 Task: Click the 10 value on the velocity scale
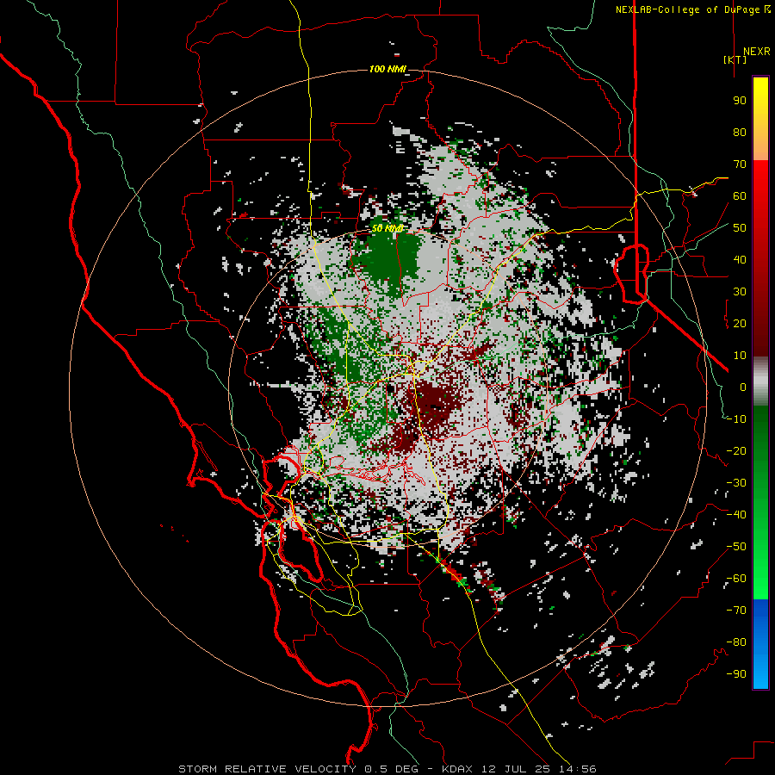point(740,356)
